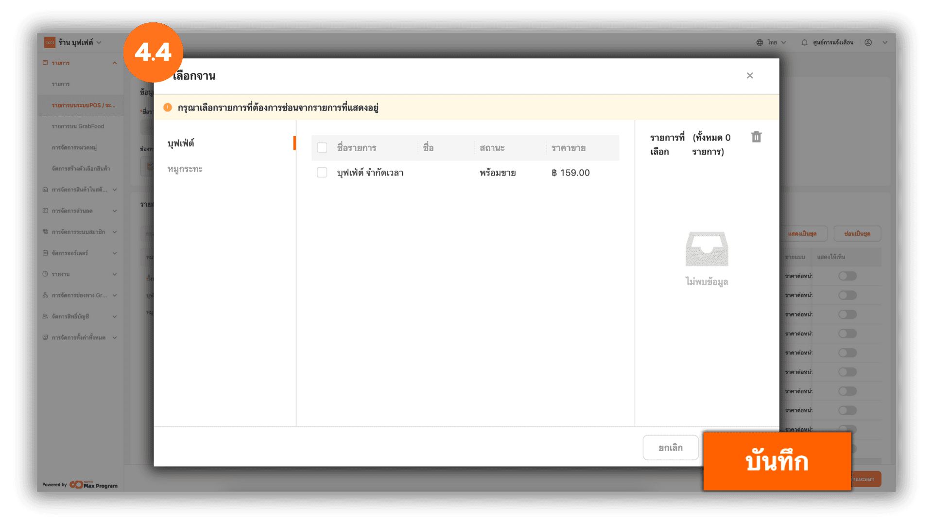Click the orange warning info icon

pyautogui.click(x=168, y=107)
